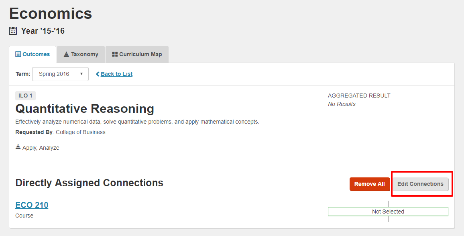
Task: Click the calendar icon beside Year '15-'16
Action: (13, 31)
